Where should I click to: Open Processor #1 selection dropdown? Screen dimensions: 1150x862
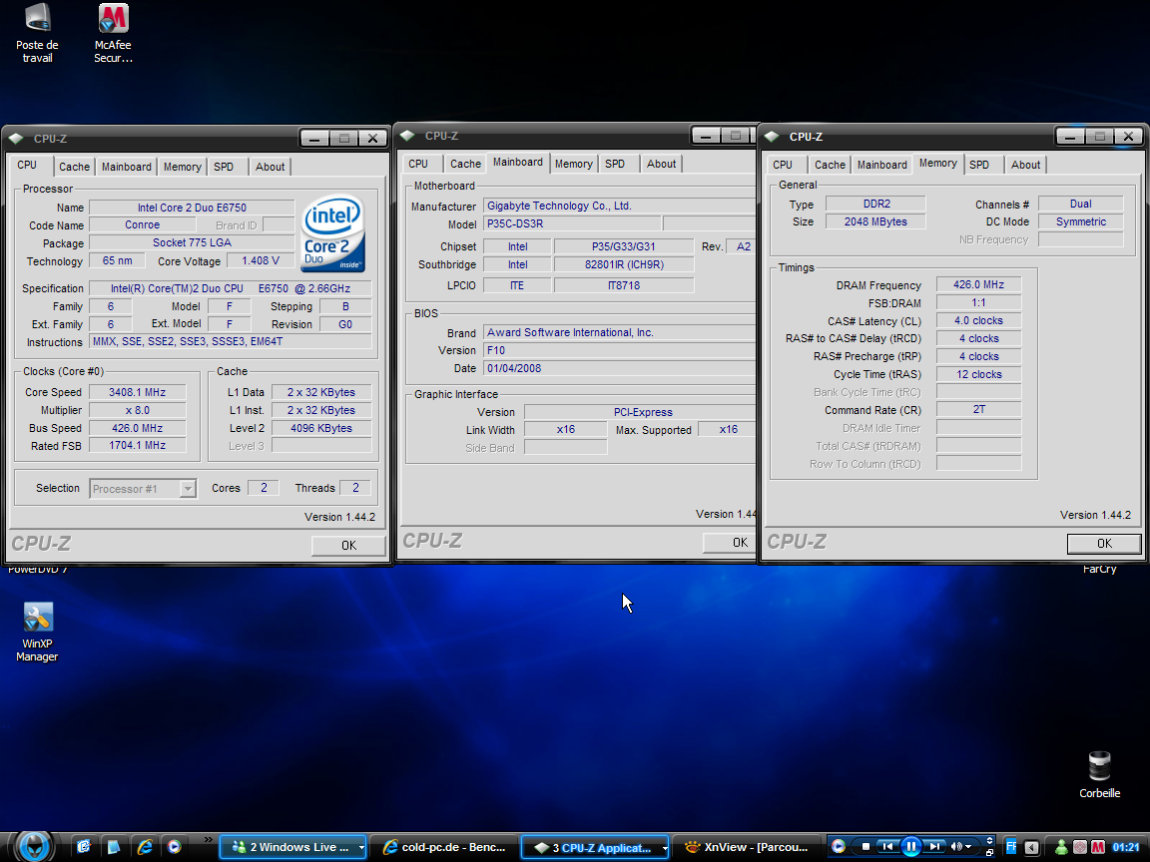[x=143, y=489]
